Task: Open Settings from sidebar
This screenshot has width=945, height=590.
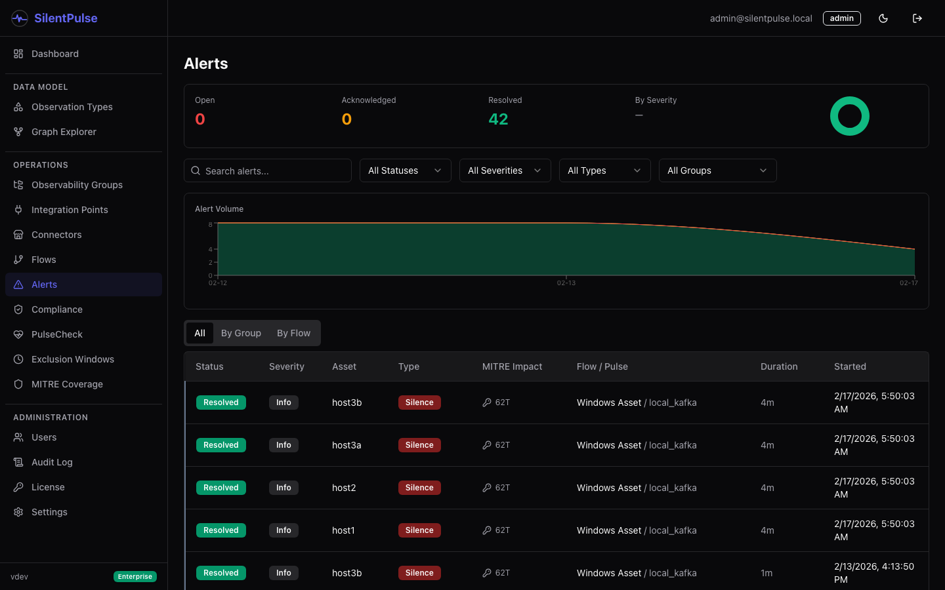Action: [83, 512]
